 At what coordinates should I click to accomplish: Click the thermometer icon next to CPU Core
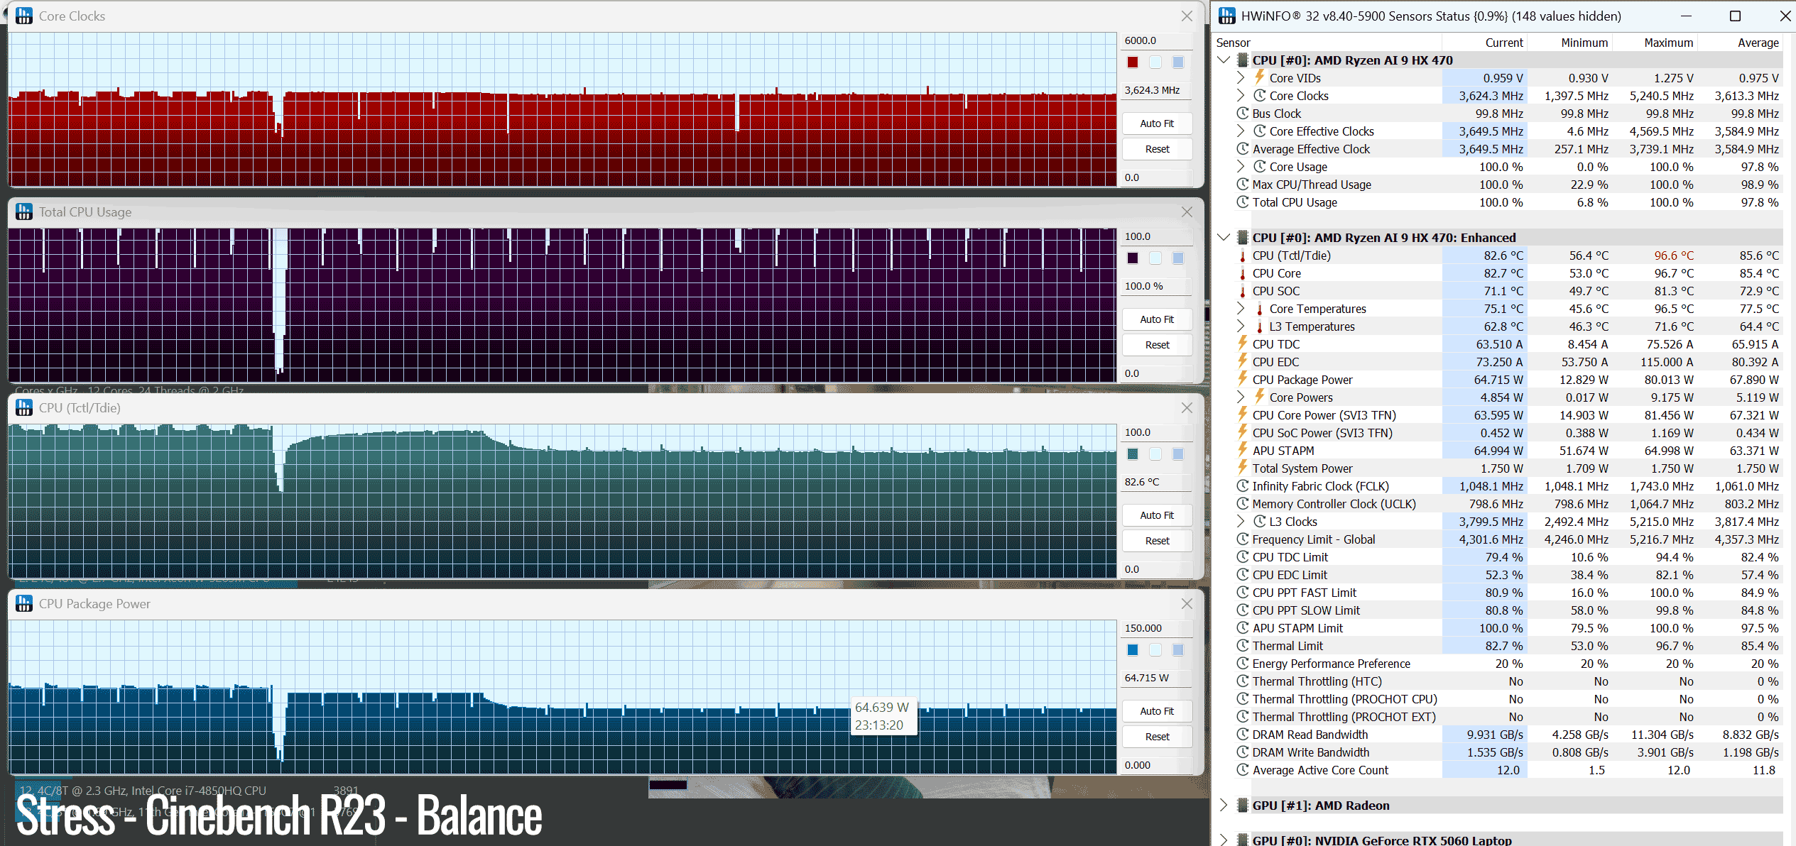(x=1242, y=273)
